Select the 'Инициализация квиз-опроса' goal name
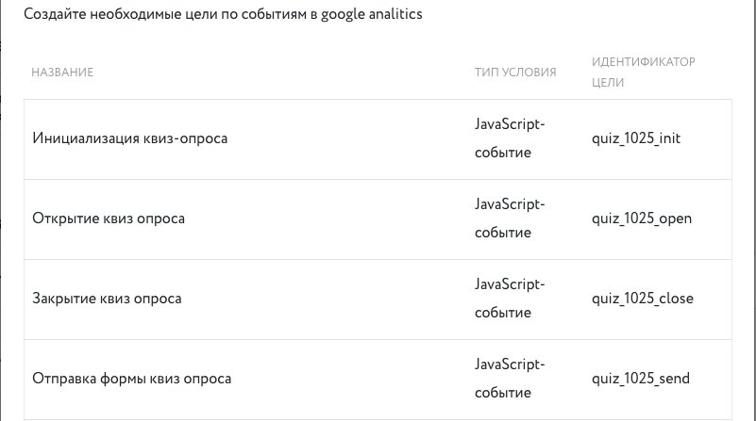 pyautogui.click(x=130, y=138)
